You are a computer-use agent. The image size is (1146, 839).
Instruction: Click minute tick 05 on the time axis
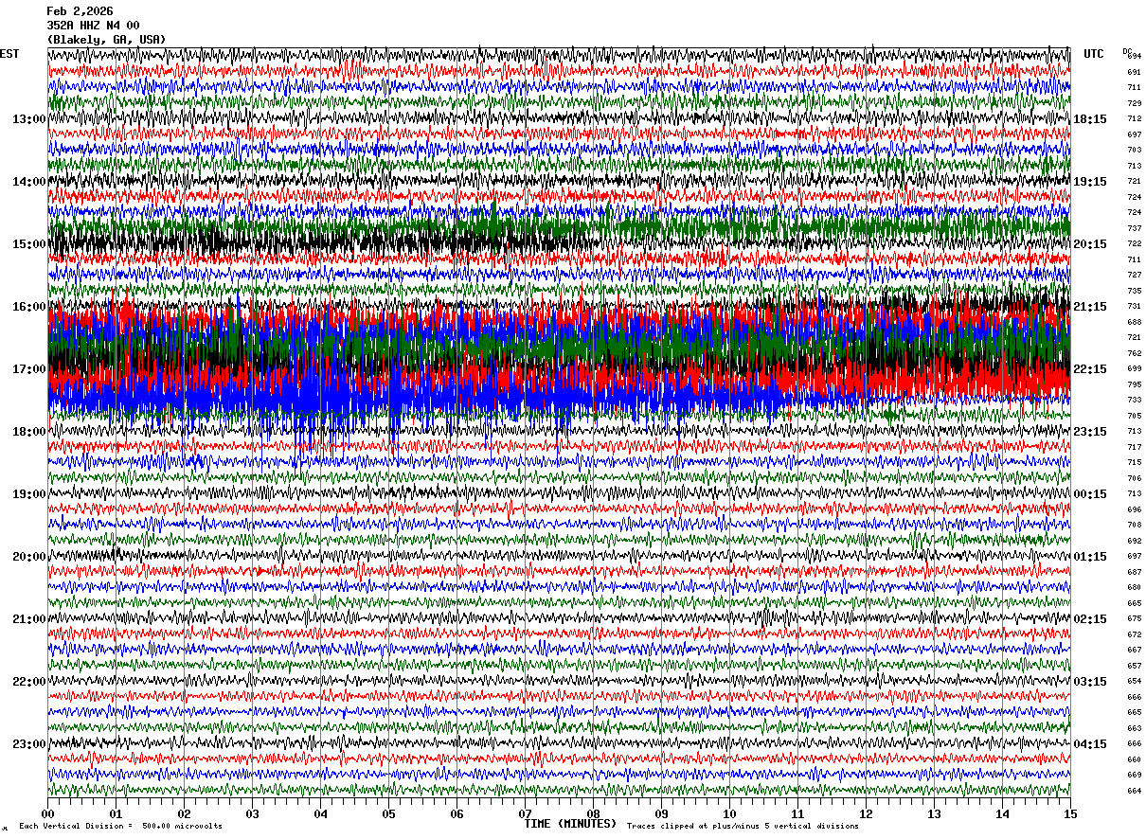pyautogui.click(x=388, y=813)
